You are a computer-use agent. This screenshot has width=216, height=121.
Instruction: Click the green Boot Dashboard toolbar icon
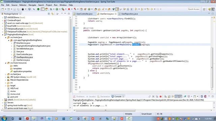point(38,9)
